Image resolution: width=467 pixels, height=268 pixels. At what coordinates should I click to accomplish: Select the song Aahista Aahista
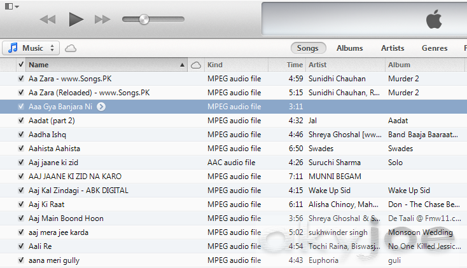tap(54, 149)
